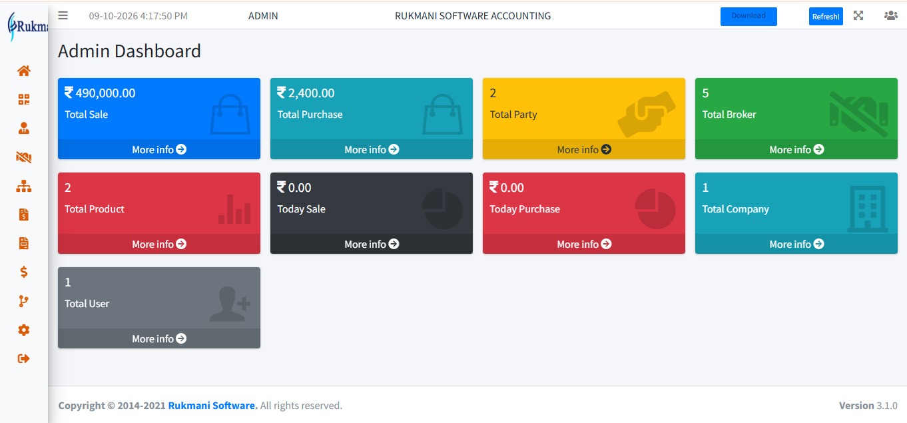Click the pie chart icon on Today Sale
Image resolution: width=907 pixels, height=423 pixels.
[443, 209]
